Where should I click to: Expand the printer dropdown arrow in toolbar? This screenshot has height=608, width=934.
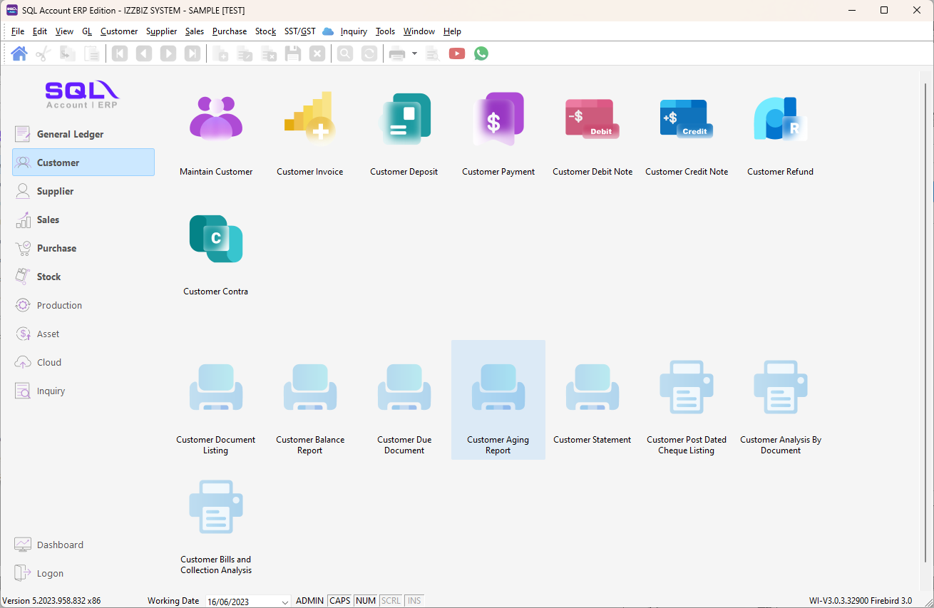click(x=414, y=53)
